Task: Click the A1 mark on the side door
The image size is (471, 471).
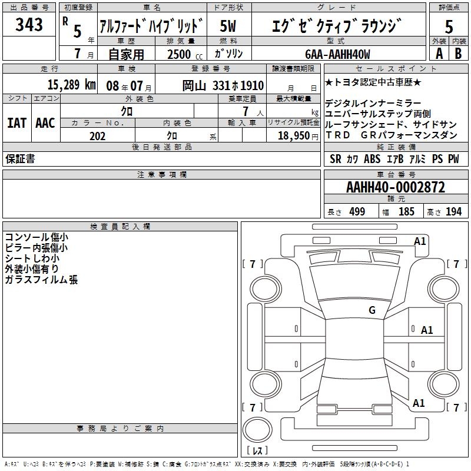Action: tap(426, 330)
